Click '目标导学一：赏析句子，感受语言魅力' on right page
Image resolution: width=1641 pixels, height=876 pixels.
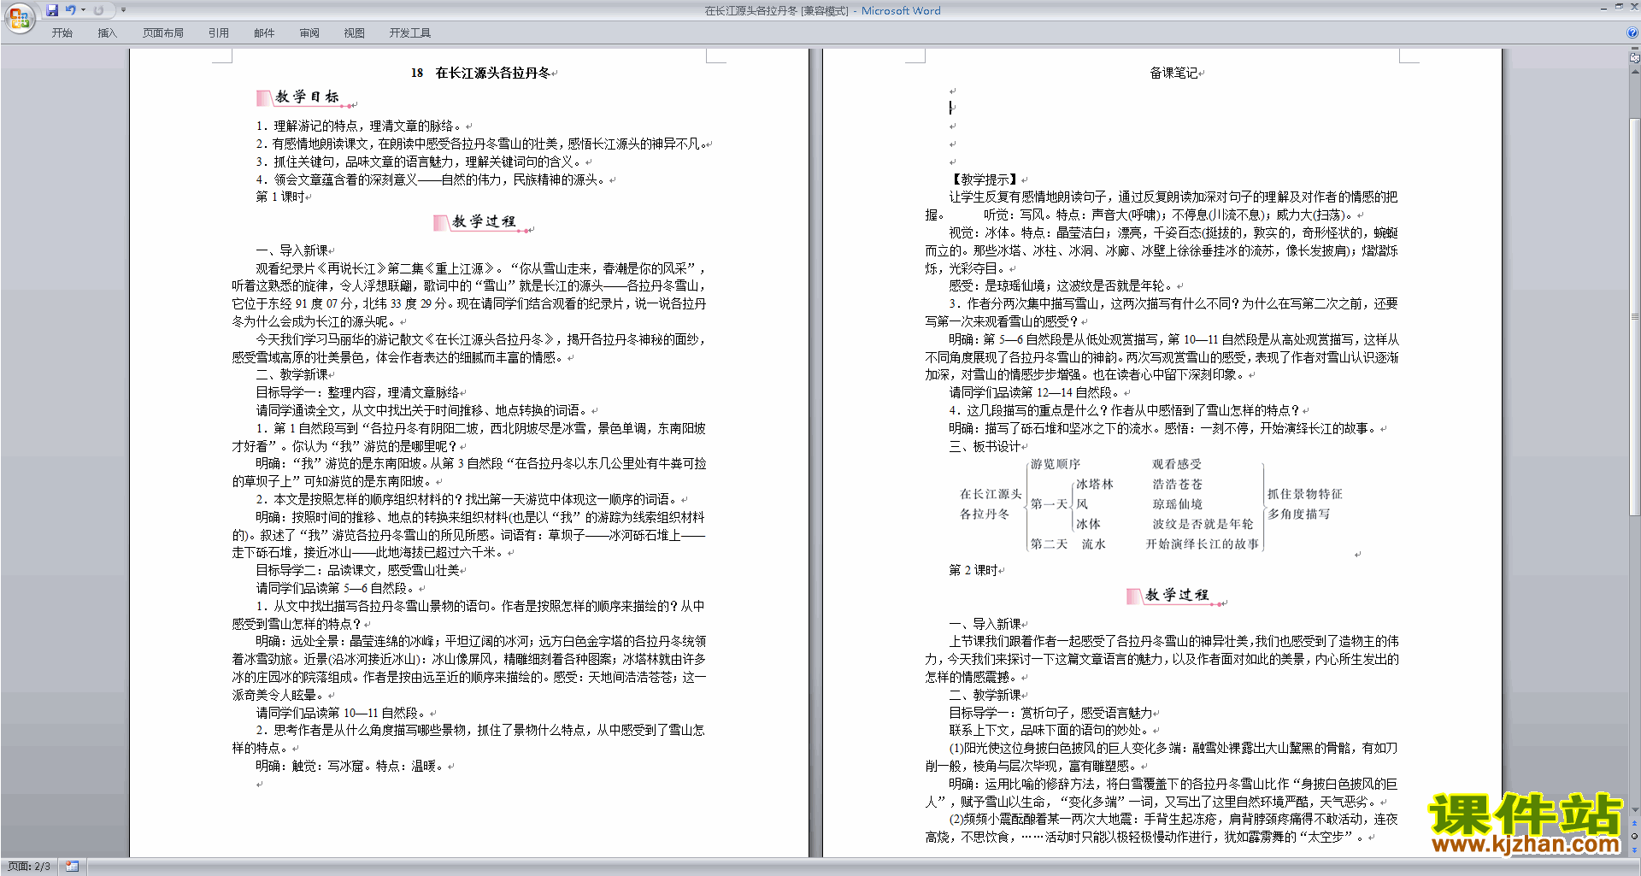pos(1050,713)
